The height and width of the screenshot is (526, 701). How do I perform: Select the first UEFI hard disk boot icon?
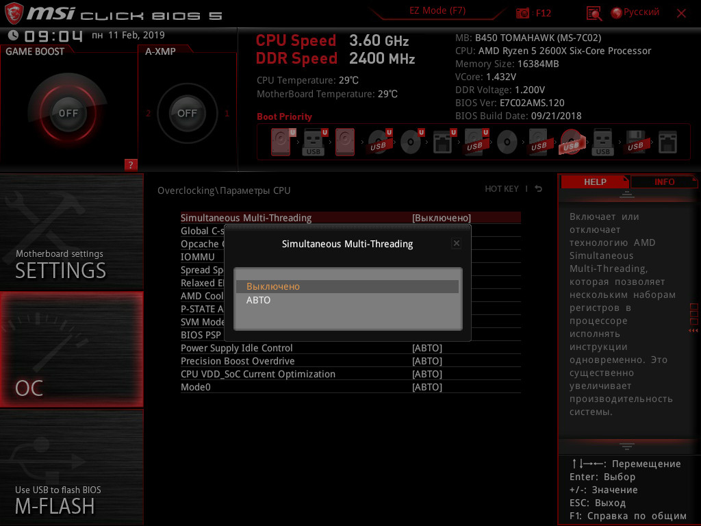click(281, 142)
